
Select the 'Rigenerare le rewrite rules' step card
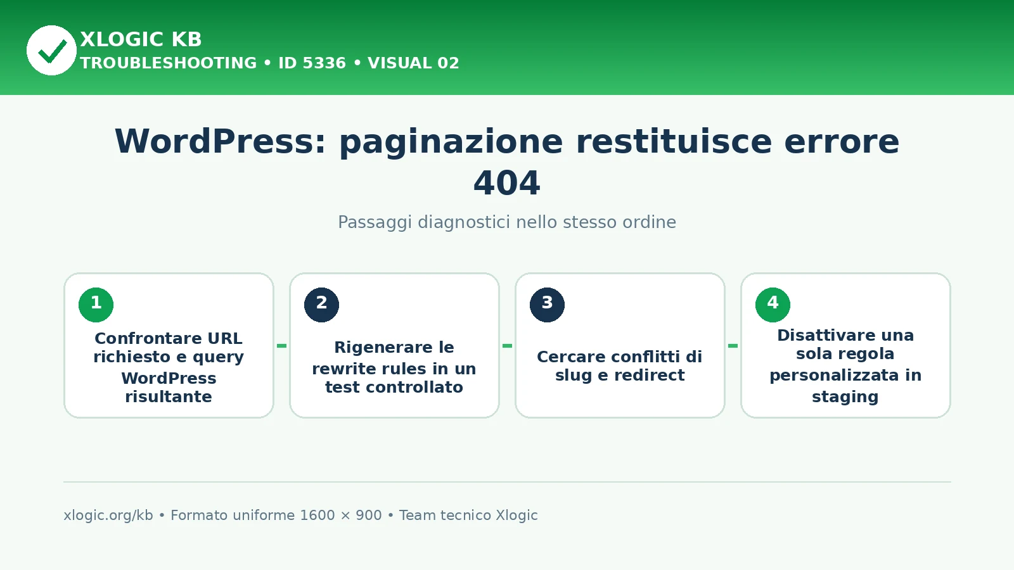394,345
